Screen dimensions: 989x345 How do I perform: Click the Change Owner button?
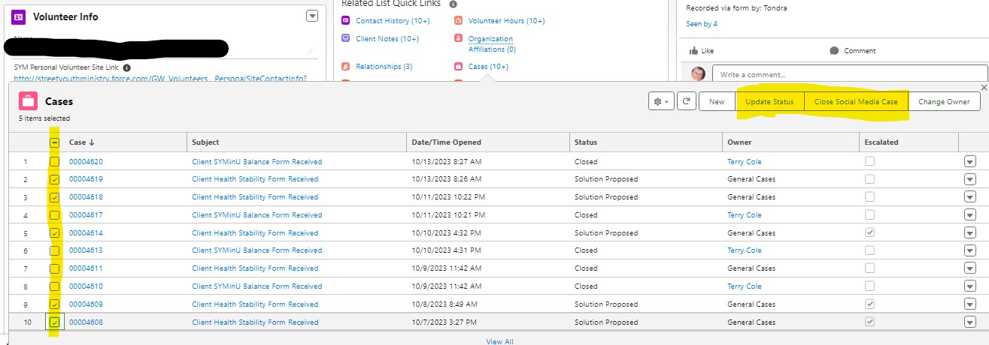click(944, 101)
